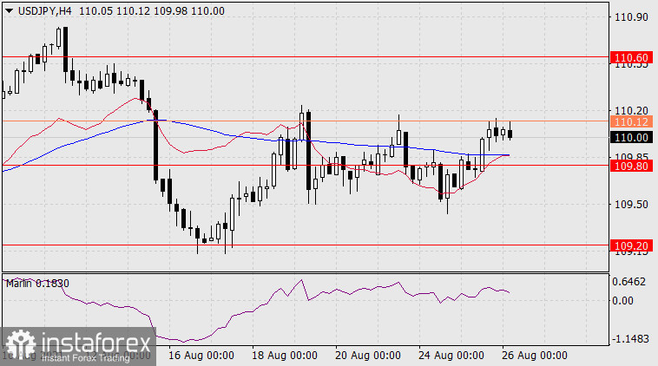
Task: Click the OHLC values 110.05 110.12 109.98 110.00
Action: (x=152, y=11)
